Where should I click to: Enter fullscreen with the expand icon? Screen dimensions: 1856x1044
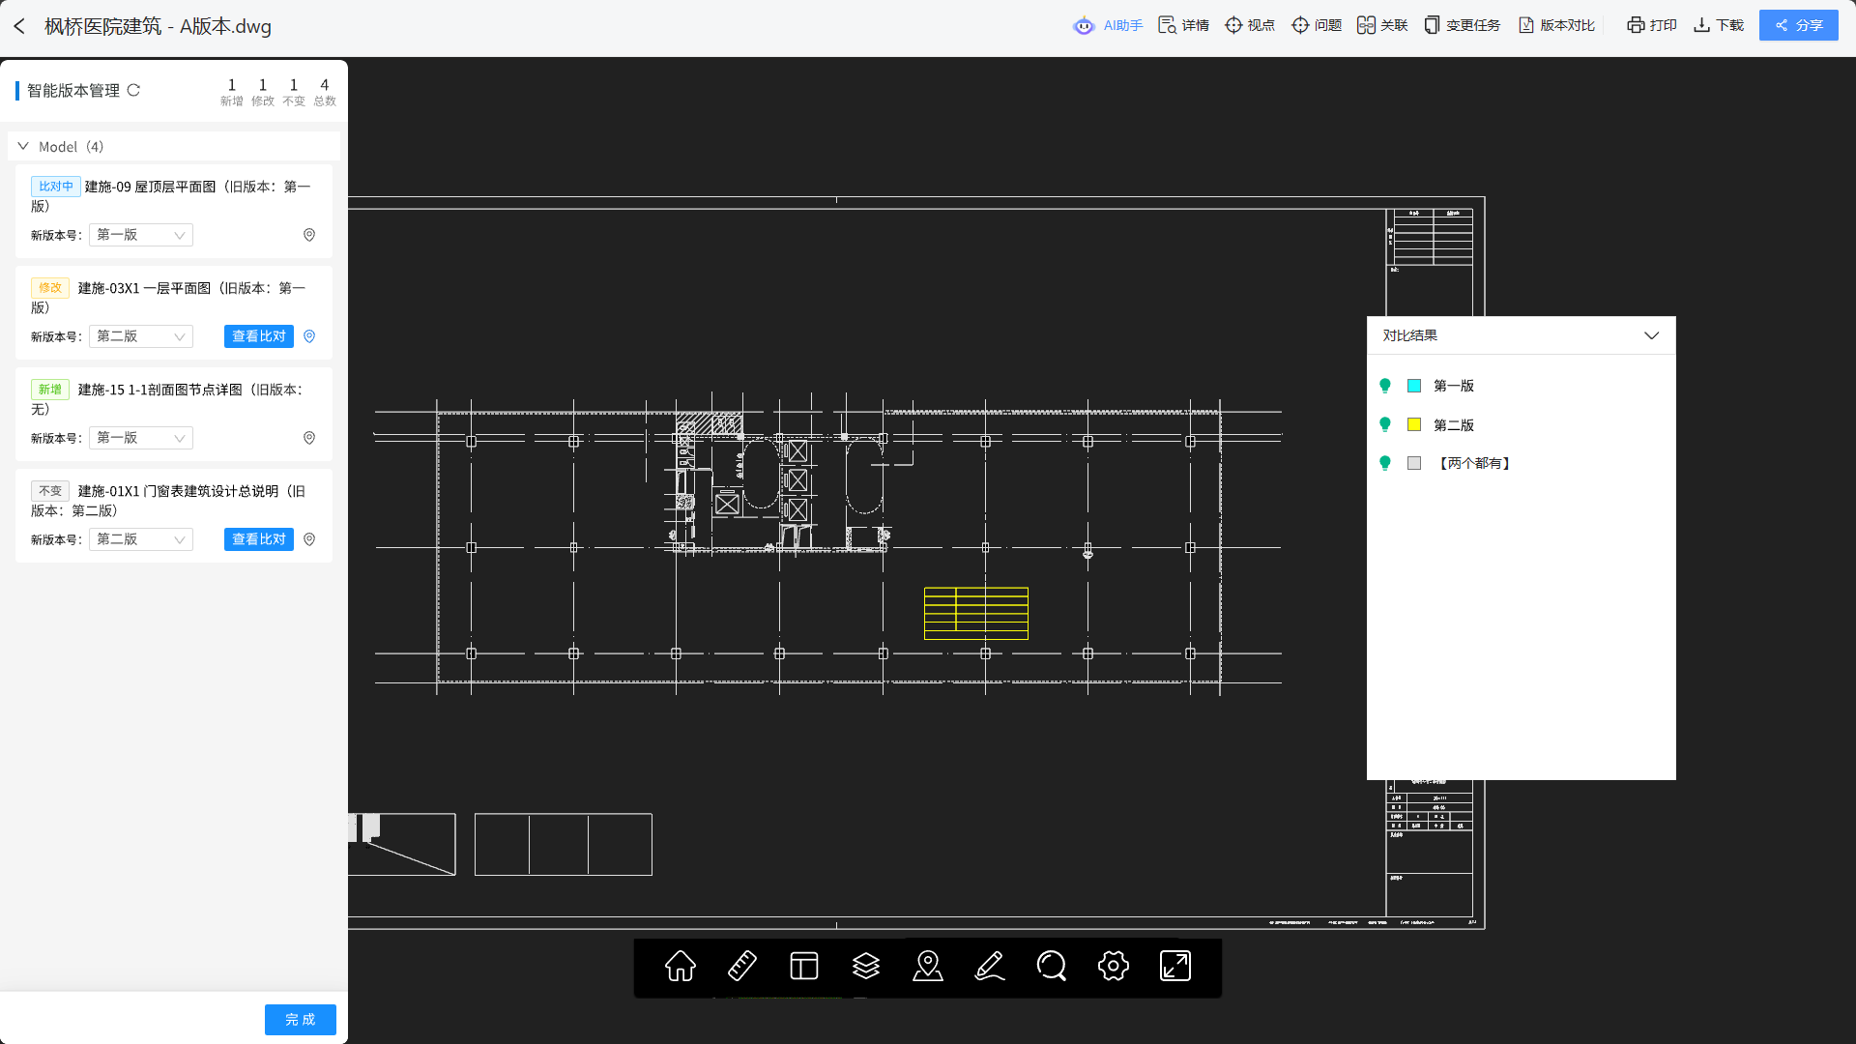[1175, 966]
